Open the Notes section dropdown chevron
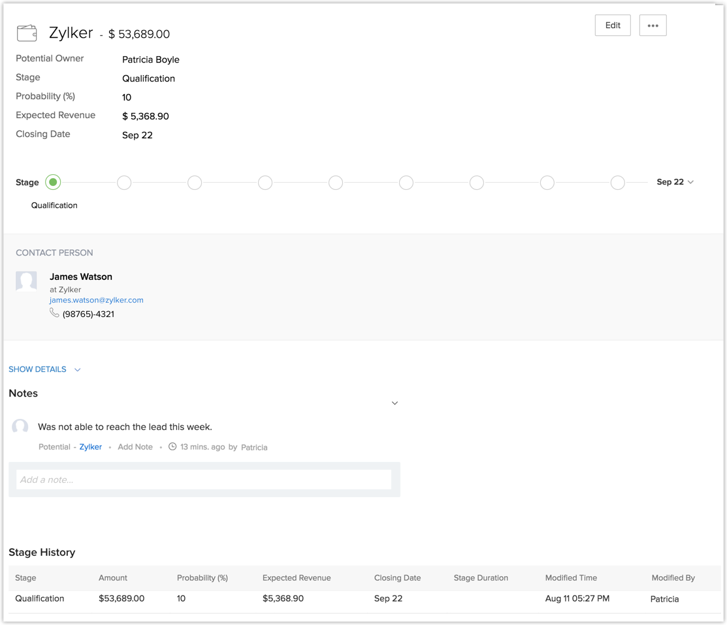The width and height of the screenshot is (727, 625). coord(395,403)
